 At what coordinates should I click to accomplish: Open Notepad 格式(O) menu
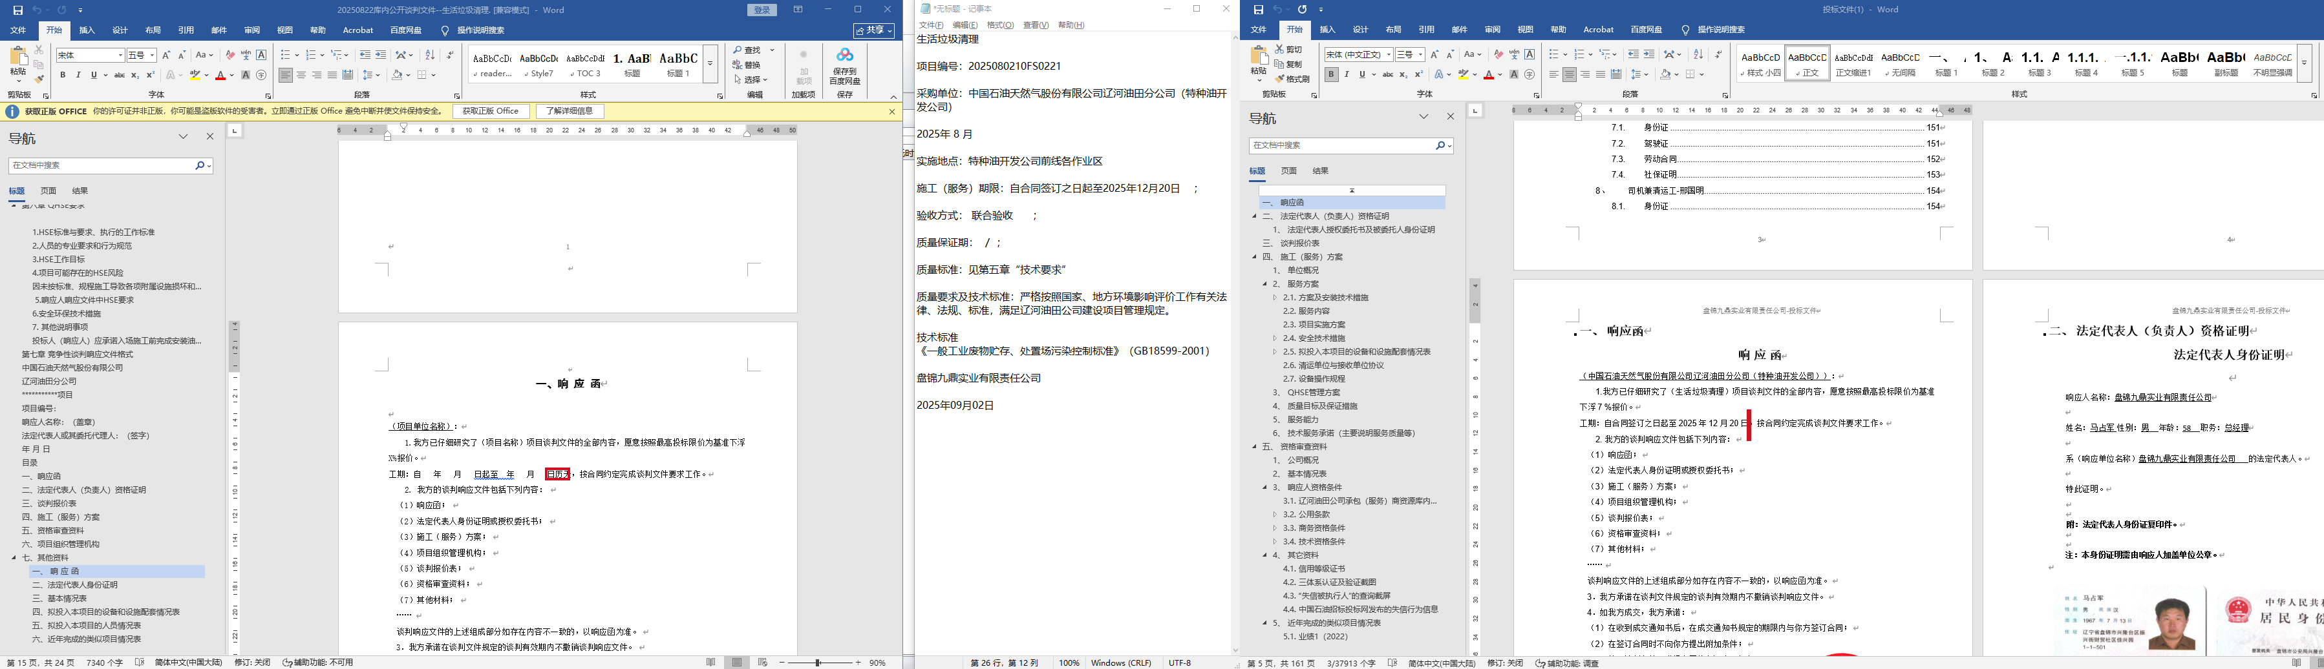pos(999,25)
